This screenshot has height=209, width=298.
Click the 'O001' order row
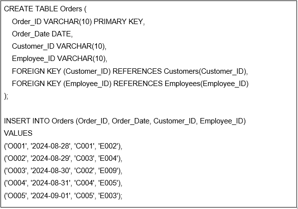point(63,146)
